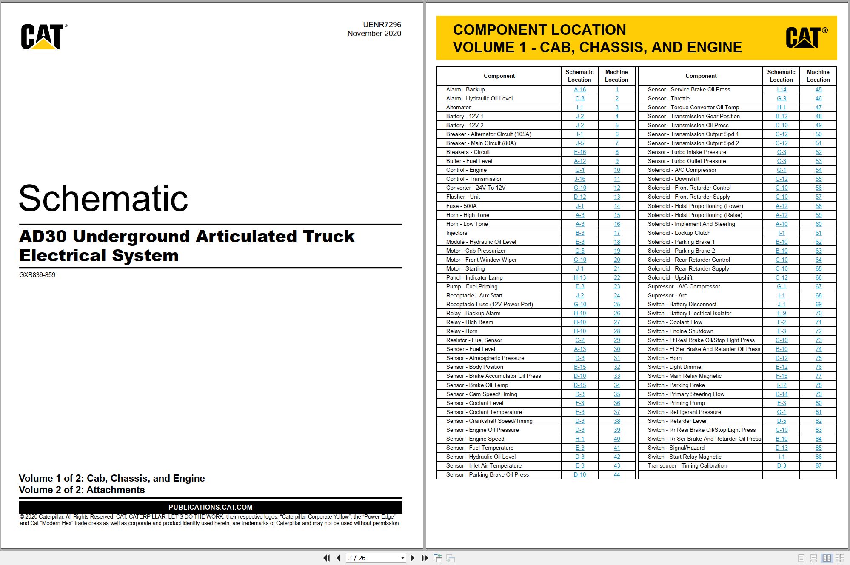Open machine location 14 for Fuse - 500A
850x565 pixels.
click(617, 206)
